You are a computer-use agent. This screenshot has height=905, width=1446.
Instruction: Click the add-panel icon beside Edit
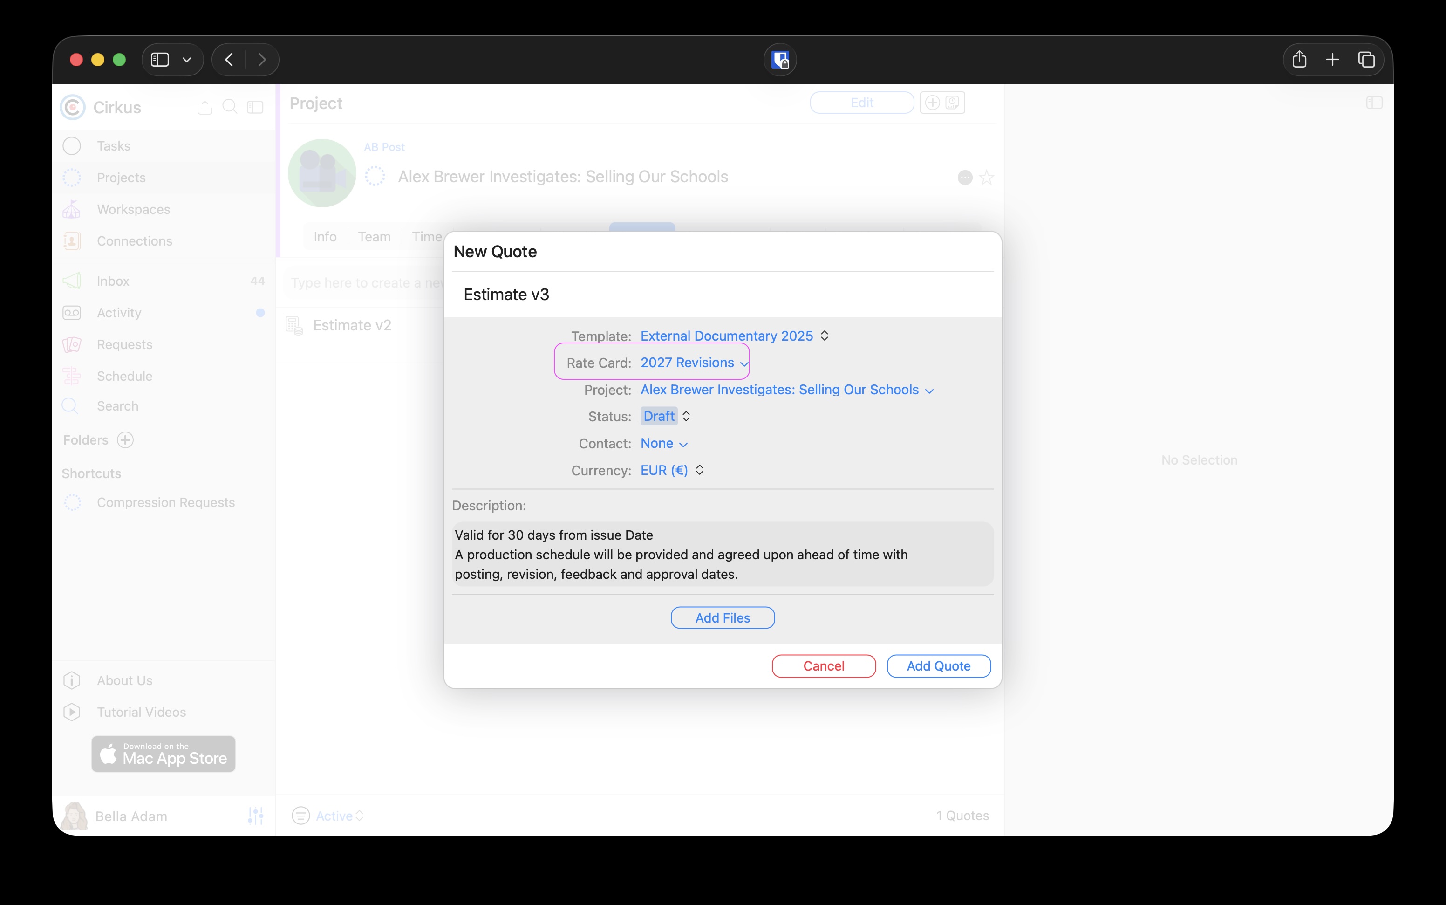click(x=932, y=103)
